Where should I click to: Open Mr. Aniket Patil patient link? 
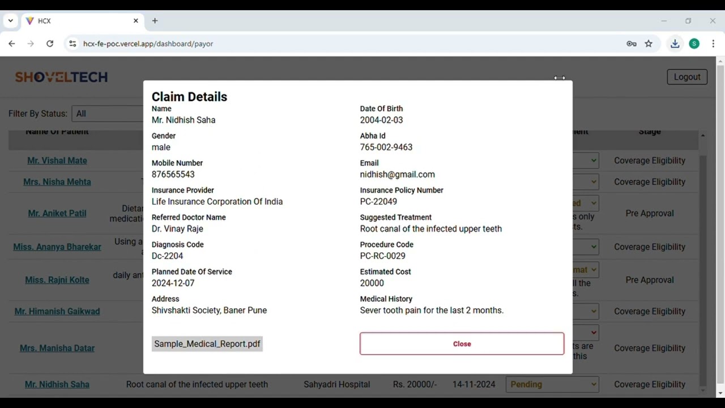(57, 213)
